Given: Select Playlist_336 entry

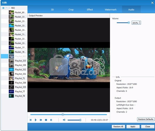Looking at the screenshot, I should [14, 83].
